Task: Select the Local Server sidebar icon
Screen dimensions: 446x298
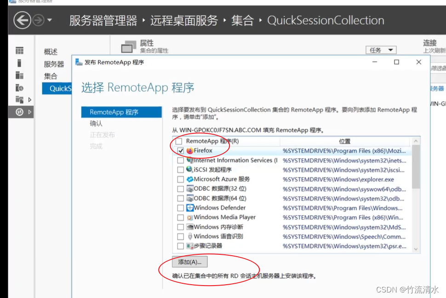Action: 19,63
